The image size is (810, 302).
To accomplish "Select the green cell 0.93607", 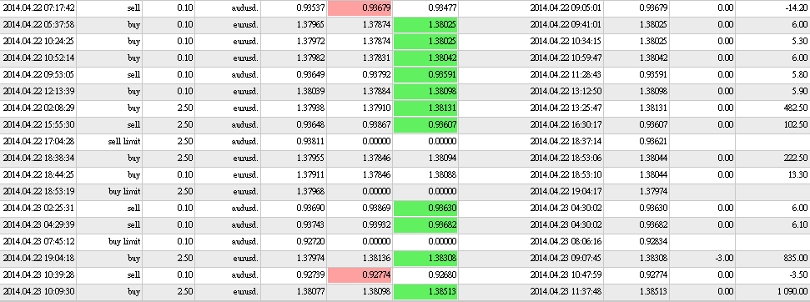I will [x=425, y=124].
